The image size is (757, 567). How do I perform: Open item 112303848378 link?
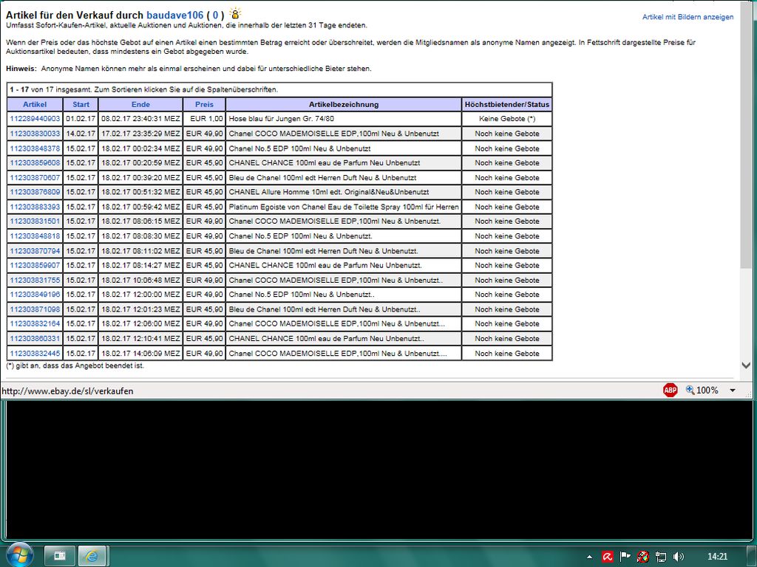[x=35, y=148]
